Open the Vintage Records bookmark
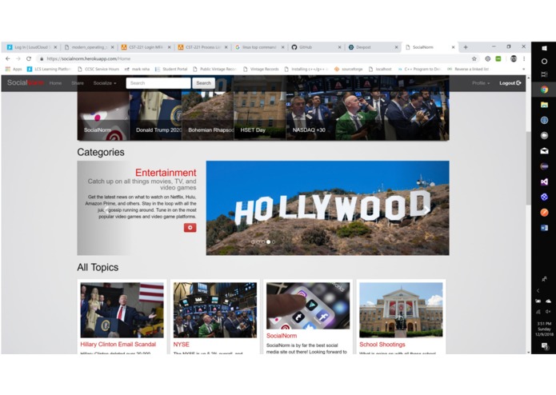 tap(261, 69)
